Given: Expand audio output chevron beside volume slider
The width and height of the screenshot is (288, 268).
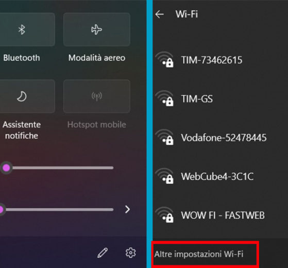Looking at the screenshot, I should [x=127, y=209].
